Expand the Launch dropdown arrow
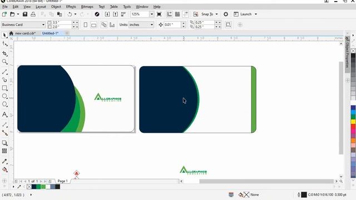This screenshot has width=356, height=200. (256, 14)
